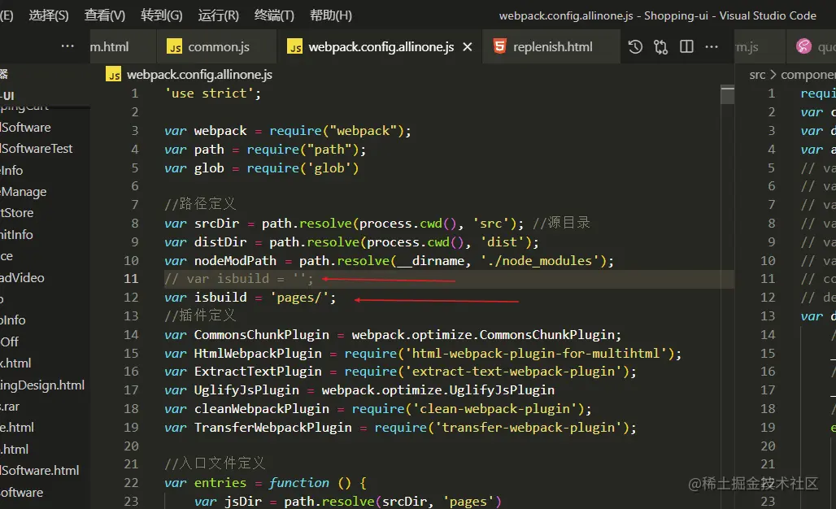Image resolution: width=836 pixels, height=509 pixels.
Task: Click UglifyJsPlugin variable on line 17
Action: (246, 390)
